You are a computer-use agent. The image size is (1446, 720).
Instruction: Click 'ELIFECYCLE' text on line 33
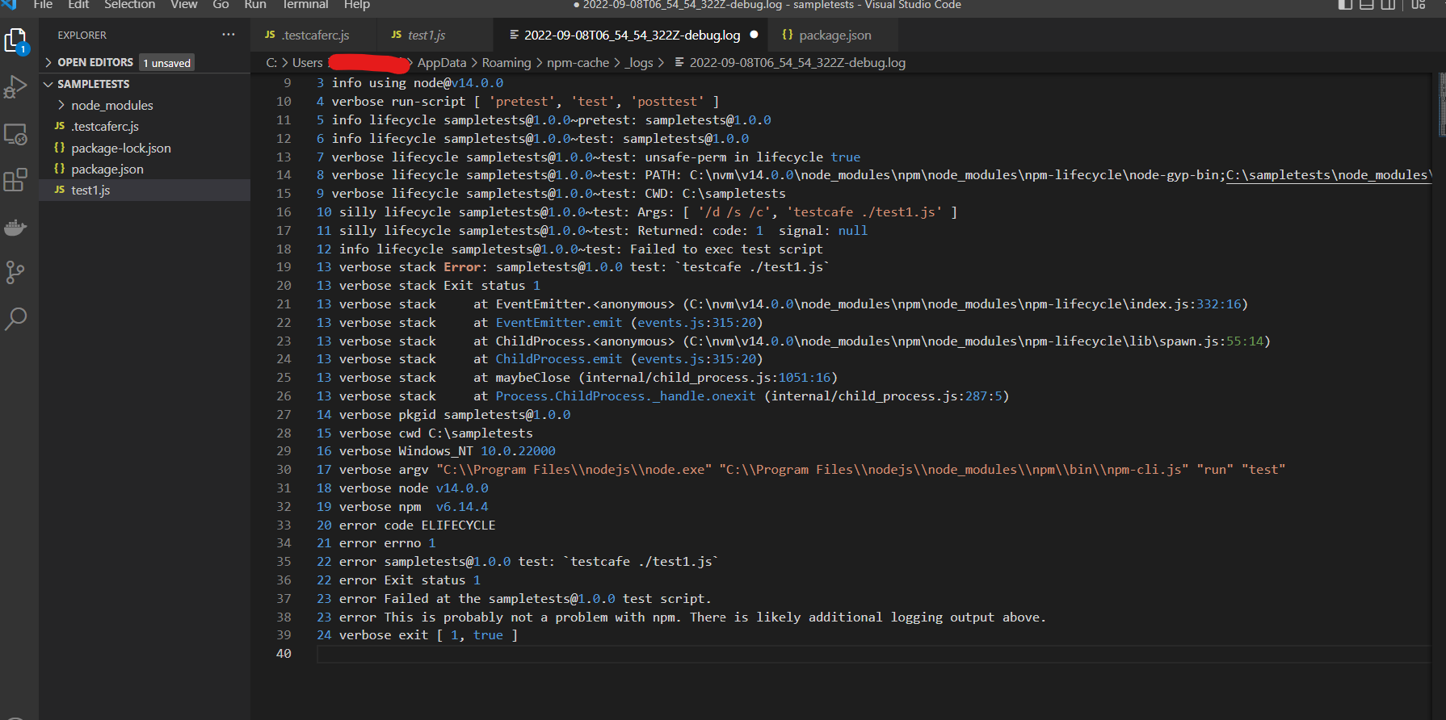pyautogui.click(x=458, y=525)
